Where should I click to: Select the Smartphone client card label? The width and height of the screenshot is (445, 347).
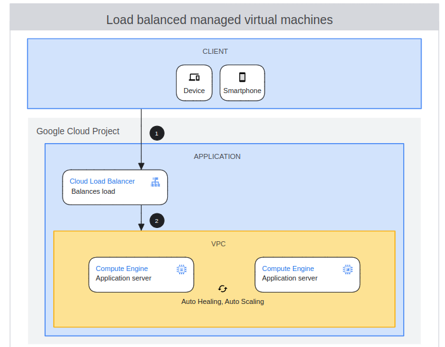(242, 91)
